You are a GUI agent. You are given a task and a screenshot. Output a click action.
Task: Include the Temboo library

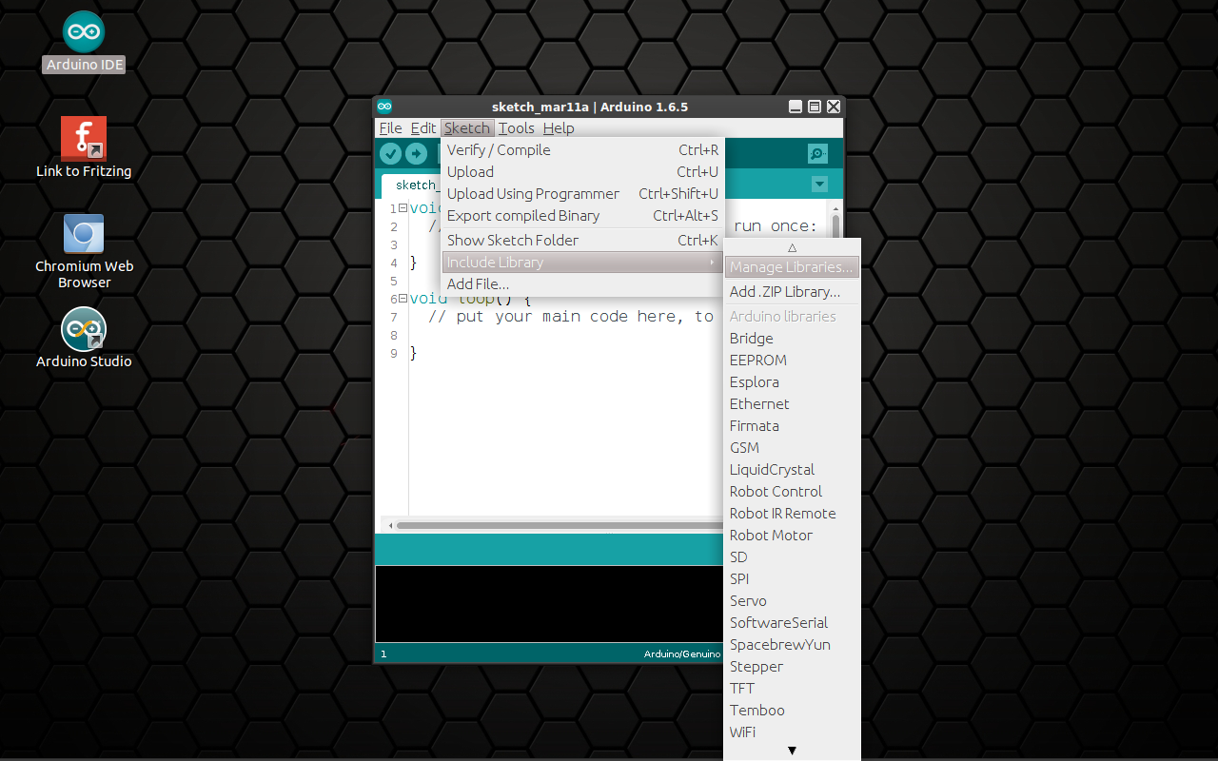792,711
